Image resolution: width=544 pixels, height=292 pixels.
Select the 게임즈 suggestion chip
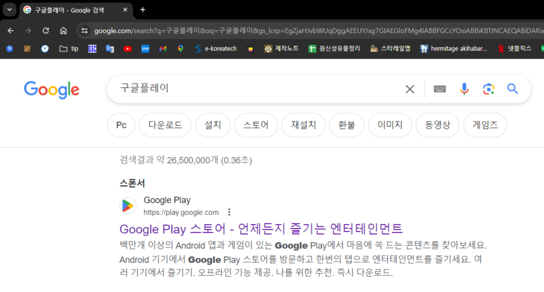tap(485, 125)
